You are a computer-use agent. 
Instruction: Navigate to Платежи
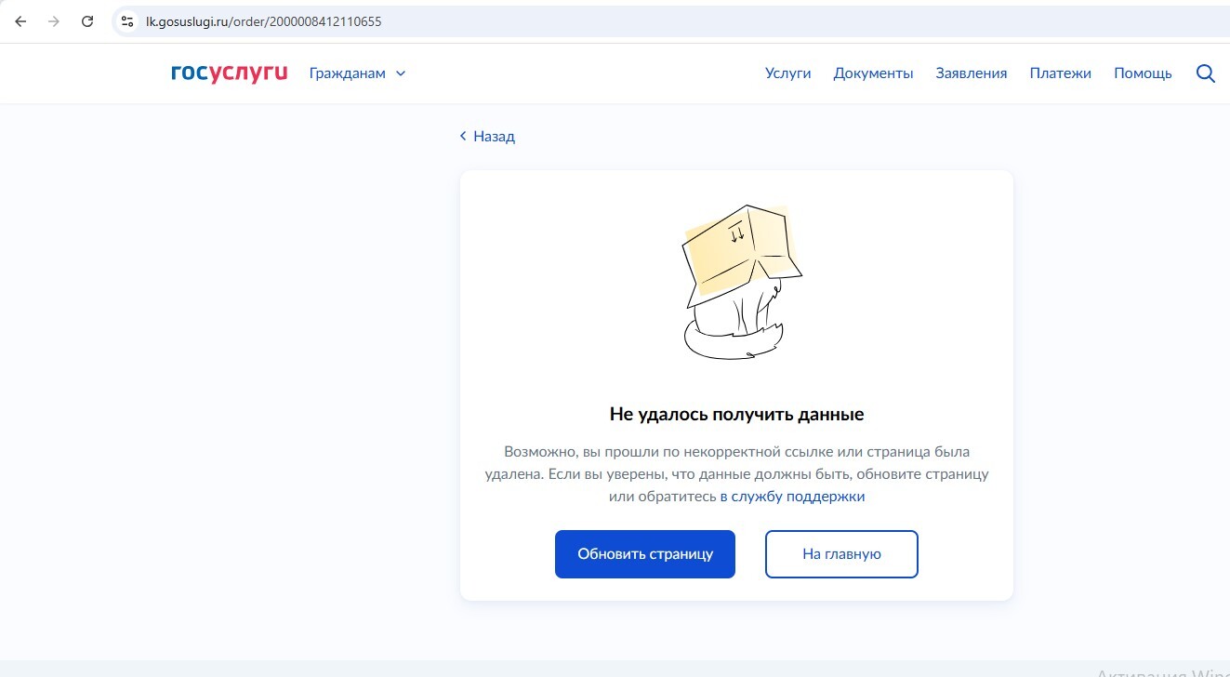tap(1060, 73)
